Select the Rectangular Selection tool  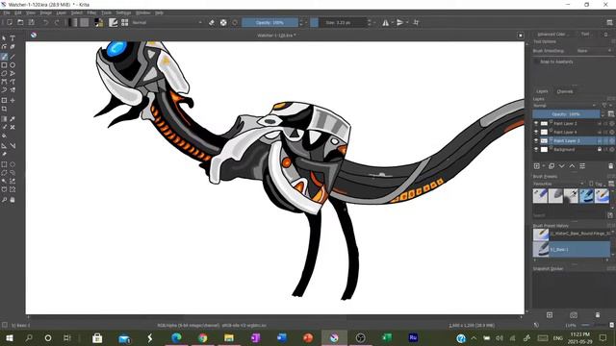[4, 164]
